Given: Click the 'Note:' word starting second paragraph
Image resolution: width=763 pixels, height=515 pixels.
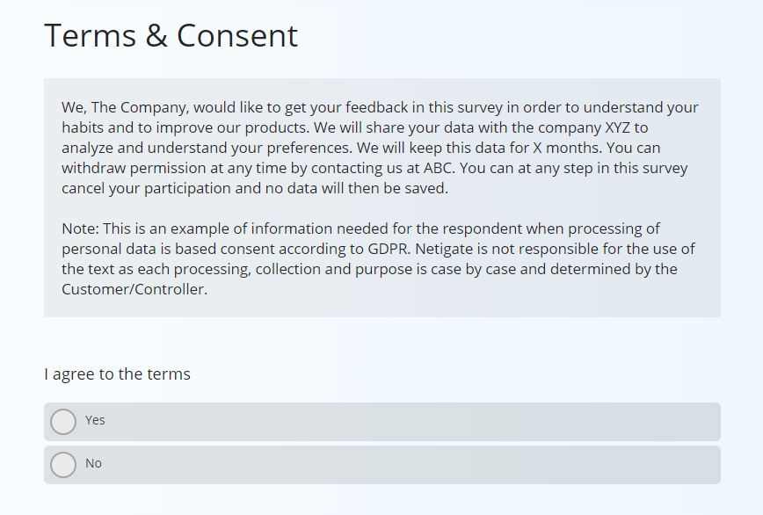Looking at the screenshot, I should pyautogui.click(x=80, y=228).
